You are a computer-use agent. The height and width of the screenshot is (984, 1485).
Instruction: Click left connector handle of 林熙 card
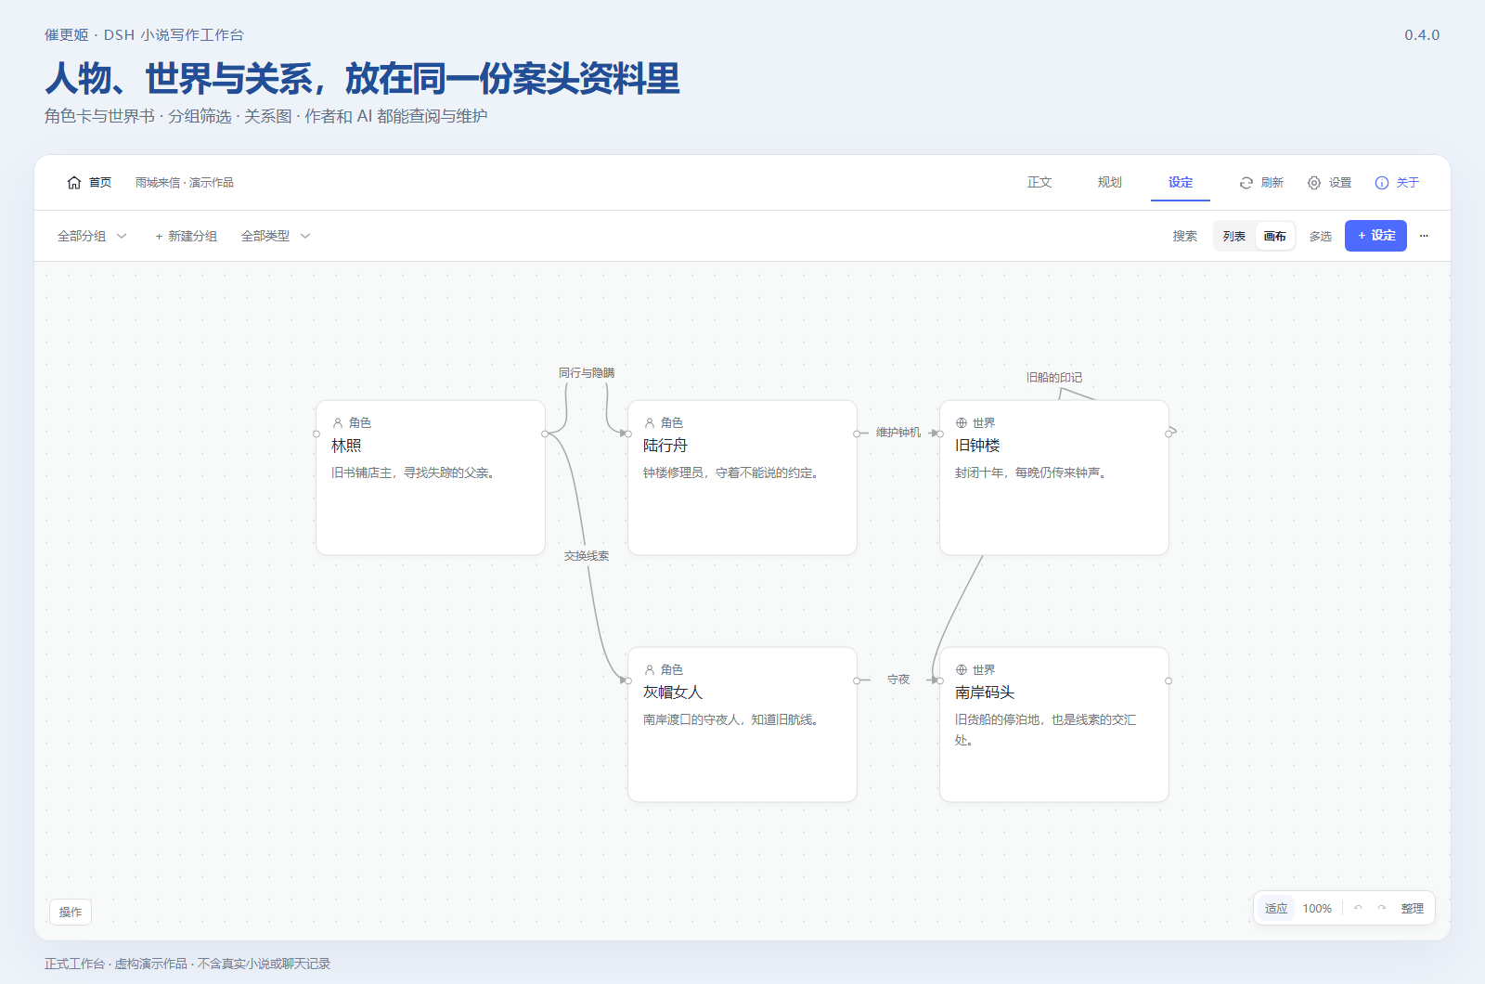(x=316, y=434)
